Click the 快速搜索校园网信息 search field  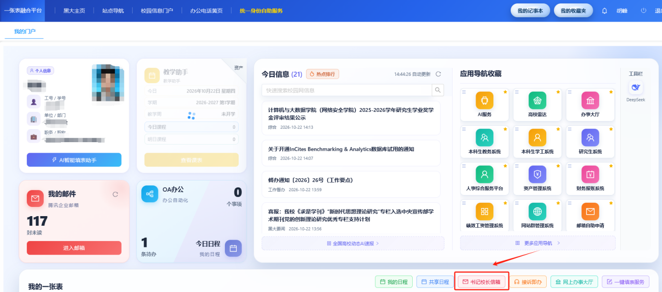point(347,90)
